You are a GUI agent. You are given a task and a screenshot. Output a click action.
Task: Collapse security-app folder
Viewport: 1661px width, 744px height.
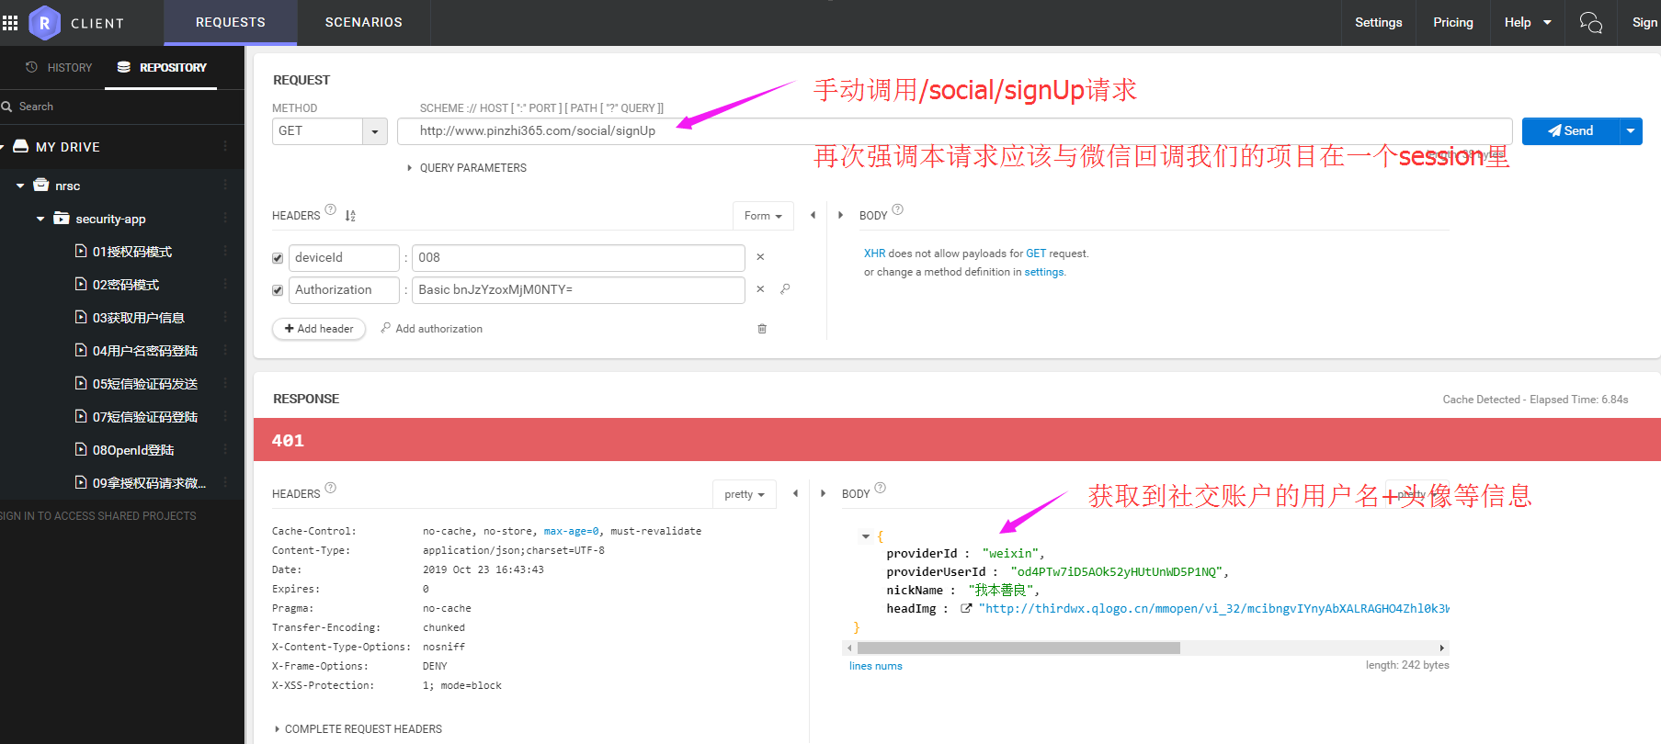pyautogui.click(x=40, y=219)
